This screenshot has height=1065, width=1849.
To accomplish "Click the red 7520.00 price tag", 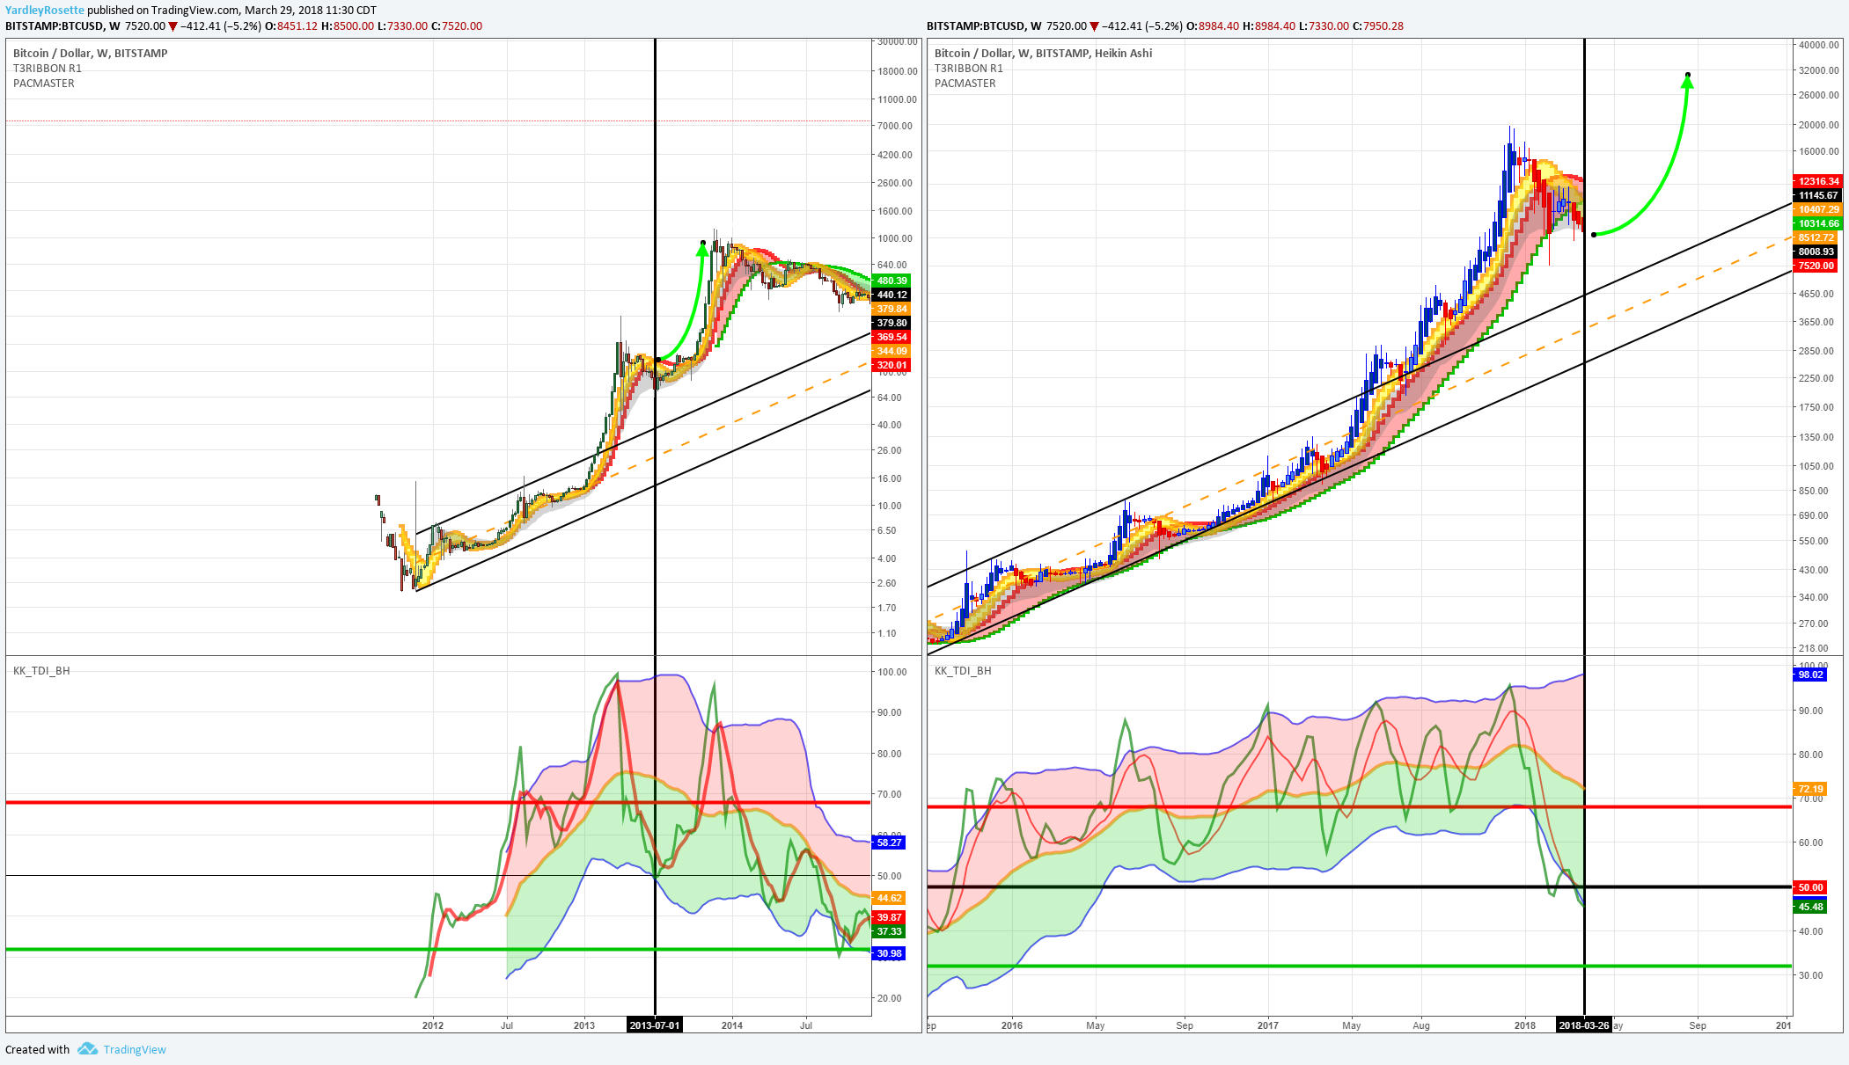I will 1815,266.
